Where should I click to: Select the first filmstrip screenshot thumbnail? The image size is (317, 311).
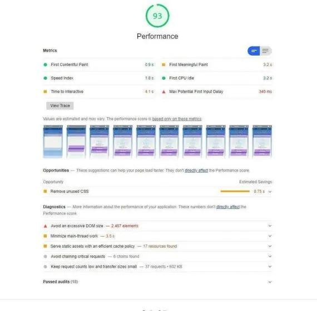coord(53,142)
